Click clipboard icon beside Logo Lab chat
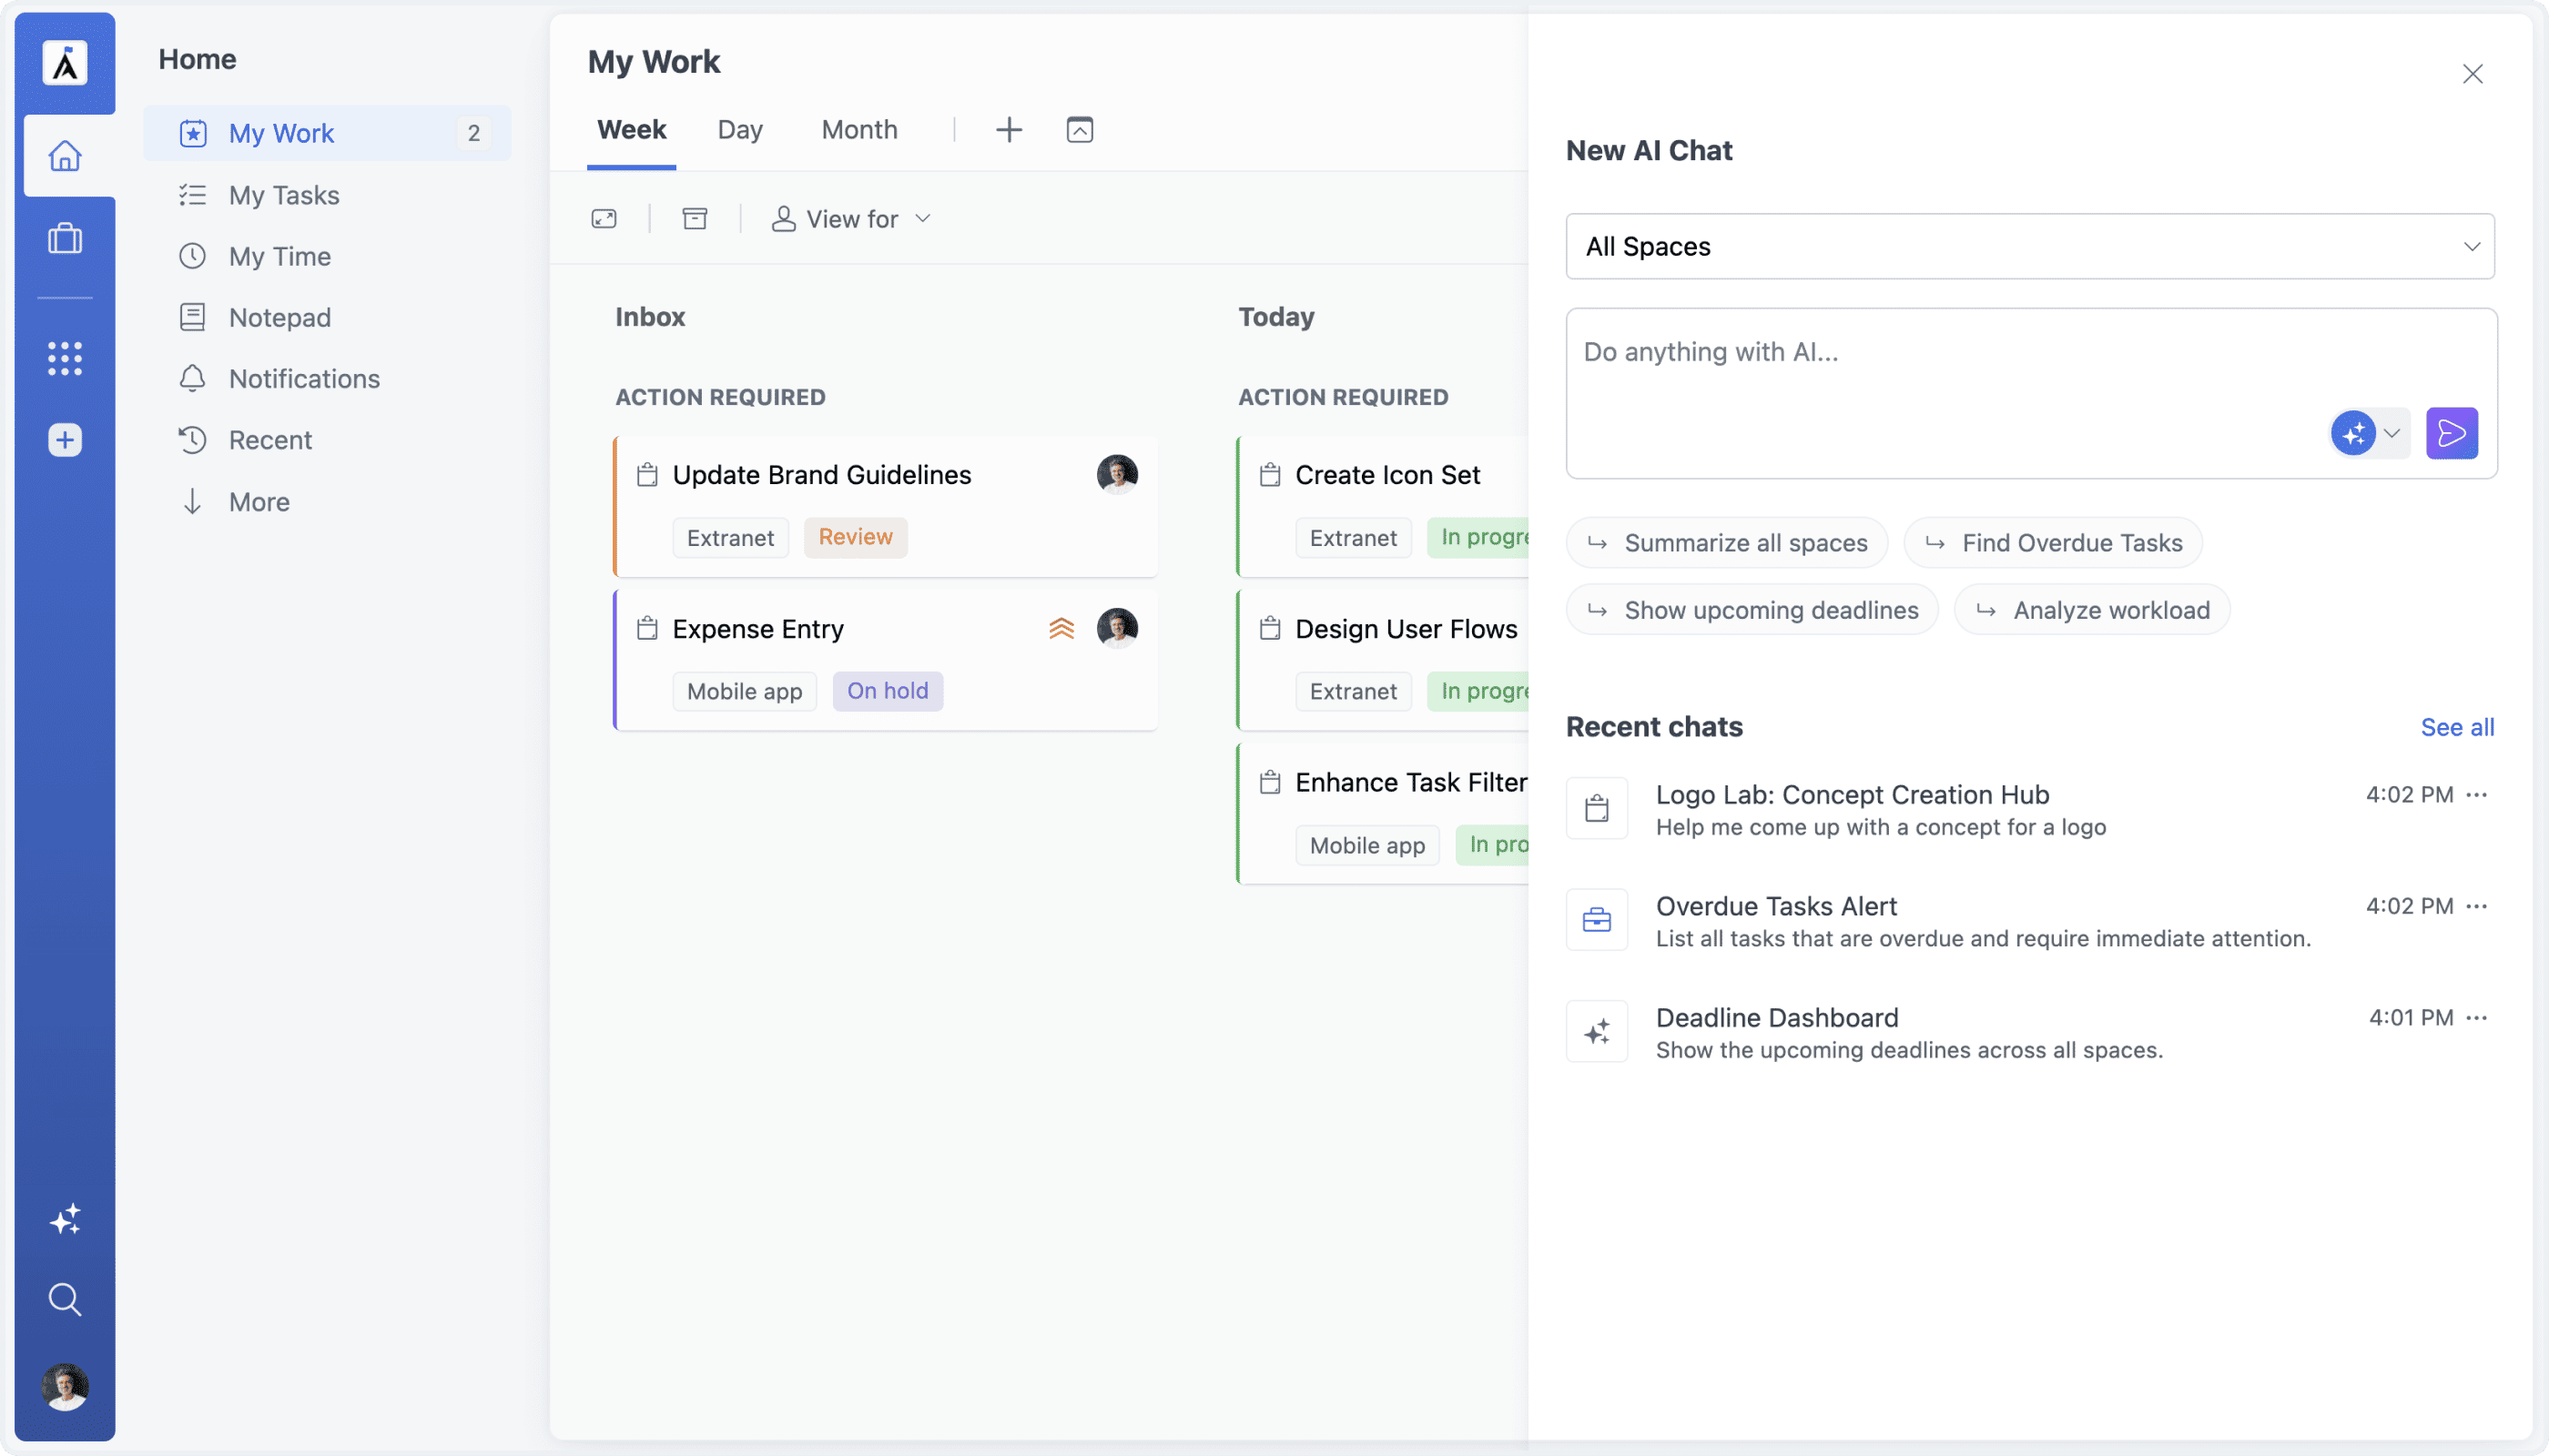 tap(1597, 808)
